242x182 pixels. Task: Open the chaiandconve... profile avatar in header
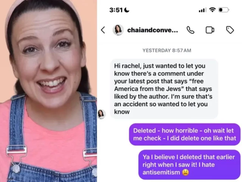pos(118,30)
